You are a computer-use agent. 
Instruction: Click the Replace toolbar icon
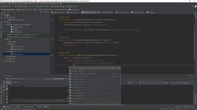pos(26,6)
